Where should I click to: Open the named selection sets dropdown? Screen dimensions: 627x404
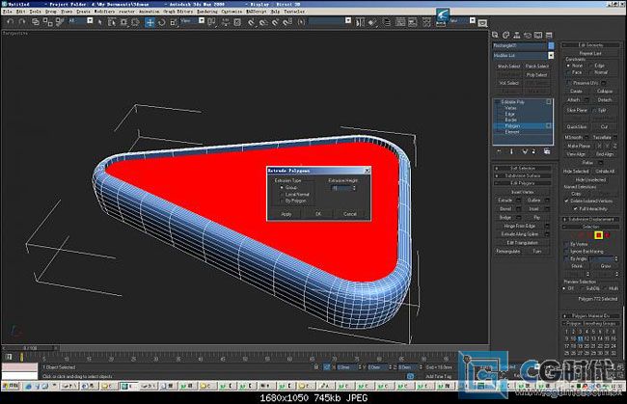coord(348,21)
